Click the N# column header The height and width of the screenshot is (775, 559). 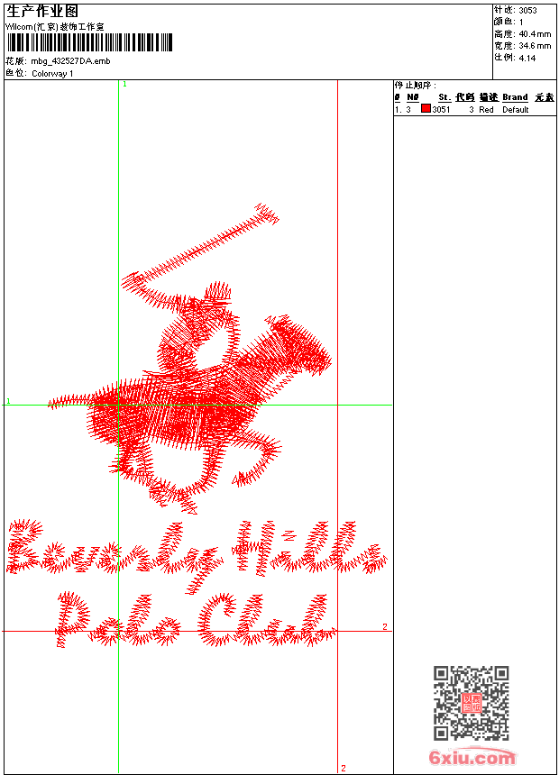[413, 97]
